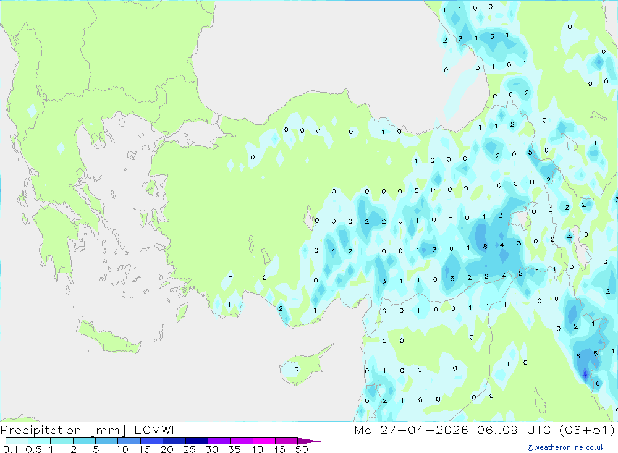Select the 35–40 mm purple swatch
The height and width of the screenshot is (453, 618).
click(x=241, y=441)
